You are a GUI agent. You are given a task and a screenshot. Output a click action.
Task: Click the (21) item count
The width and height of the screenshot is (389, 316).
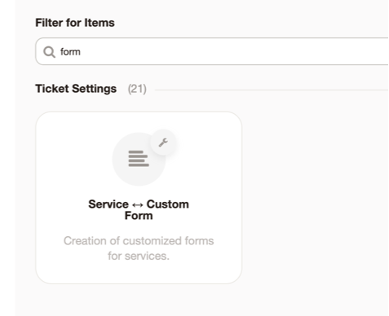[x=137, y=89]
